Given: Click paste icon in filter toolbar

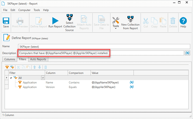Looking at the screenshot, I should (x=28, y=67).
